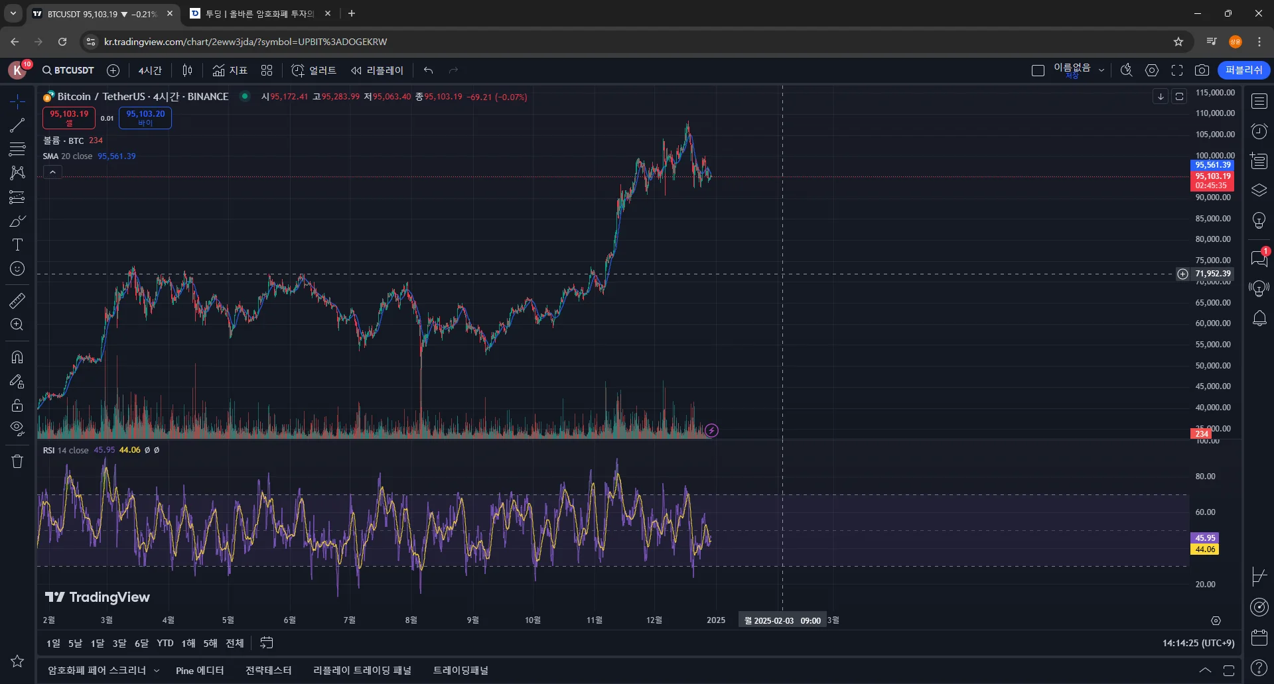Viewport: 1274px width, 684px height.
Task: Collapse the indicator legend chevron
Action: 52,172
